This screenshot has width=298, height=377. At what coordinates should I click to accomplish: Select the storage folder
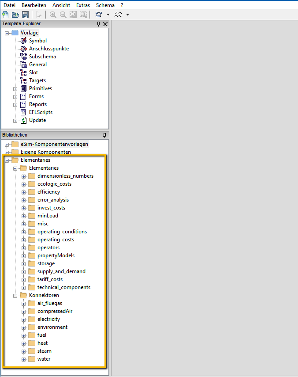(x=46, y=263)
